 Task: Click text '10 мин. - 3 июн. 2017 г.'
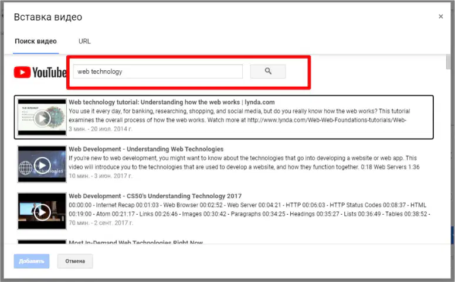coord(100,176)
